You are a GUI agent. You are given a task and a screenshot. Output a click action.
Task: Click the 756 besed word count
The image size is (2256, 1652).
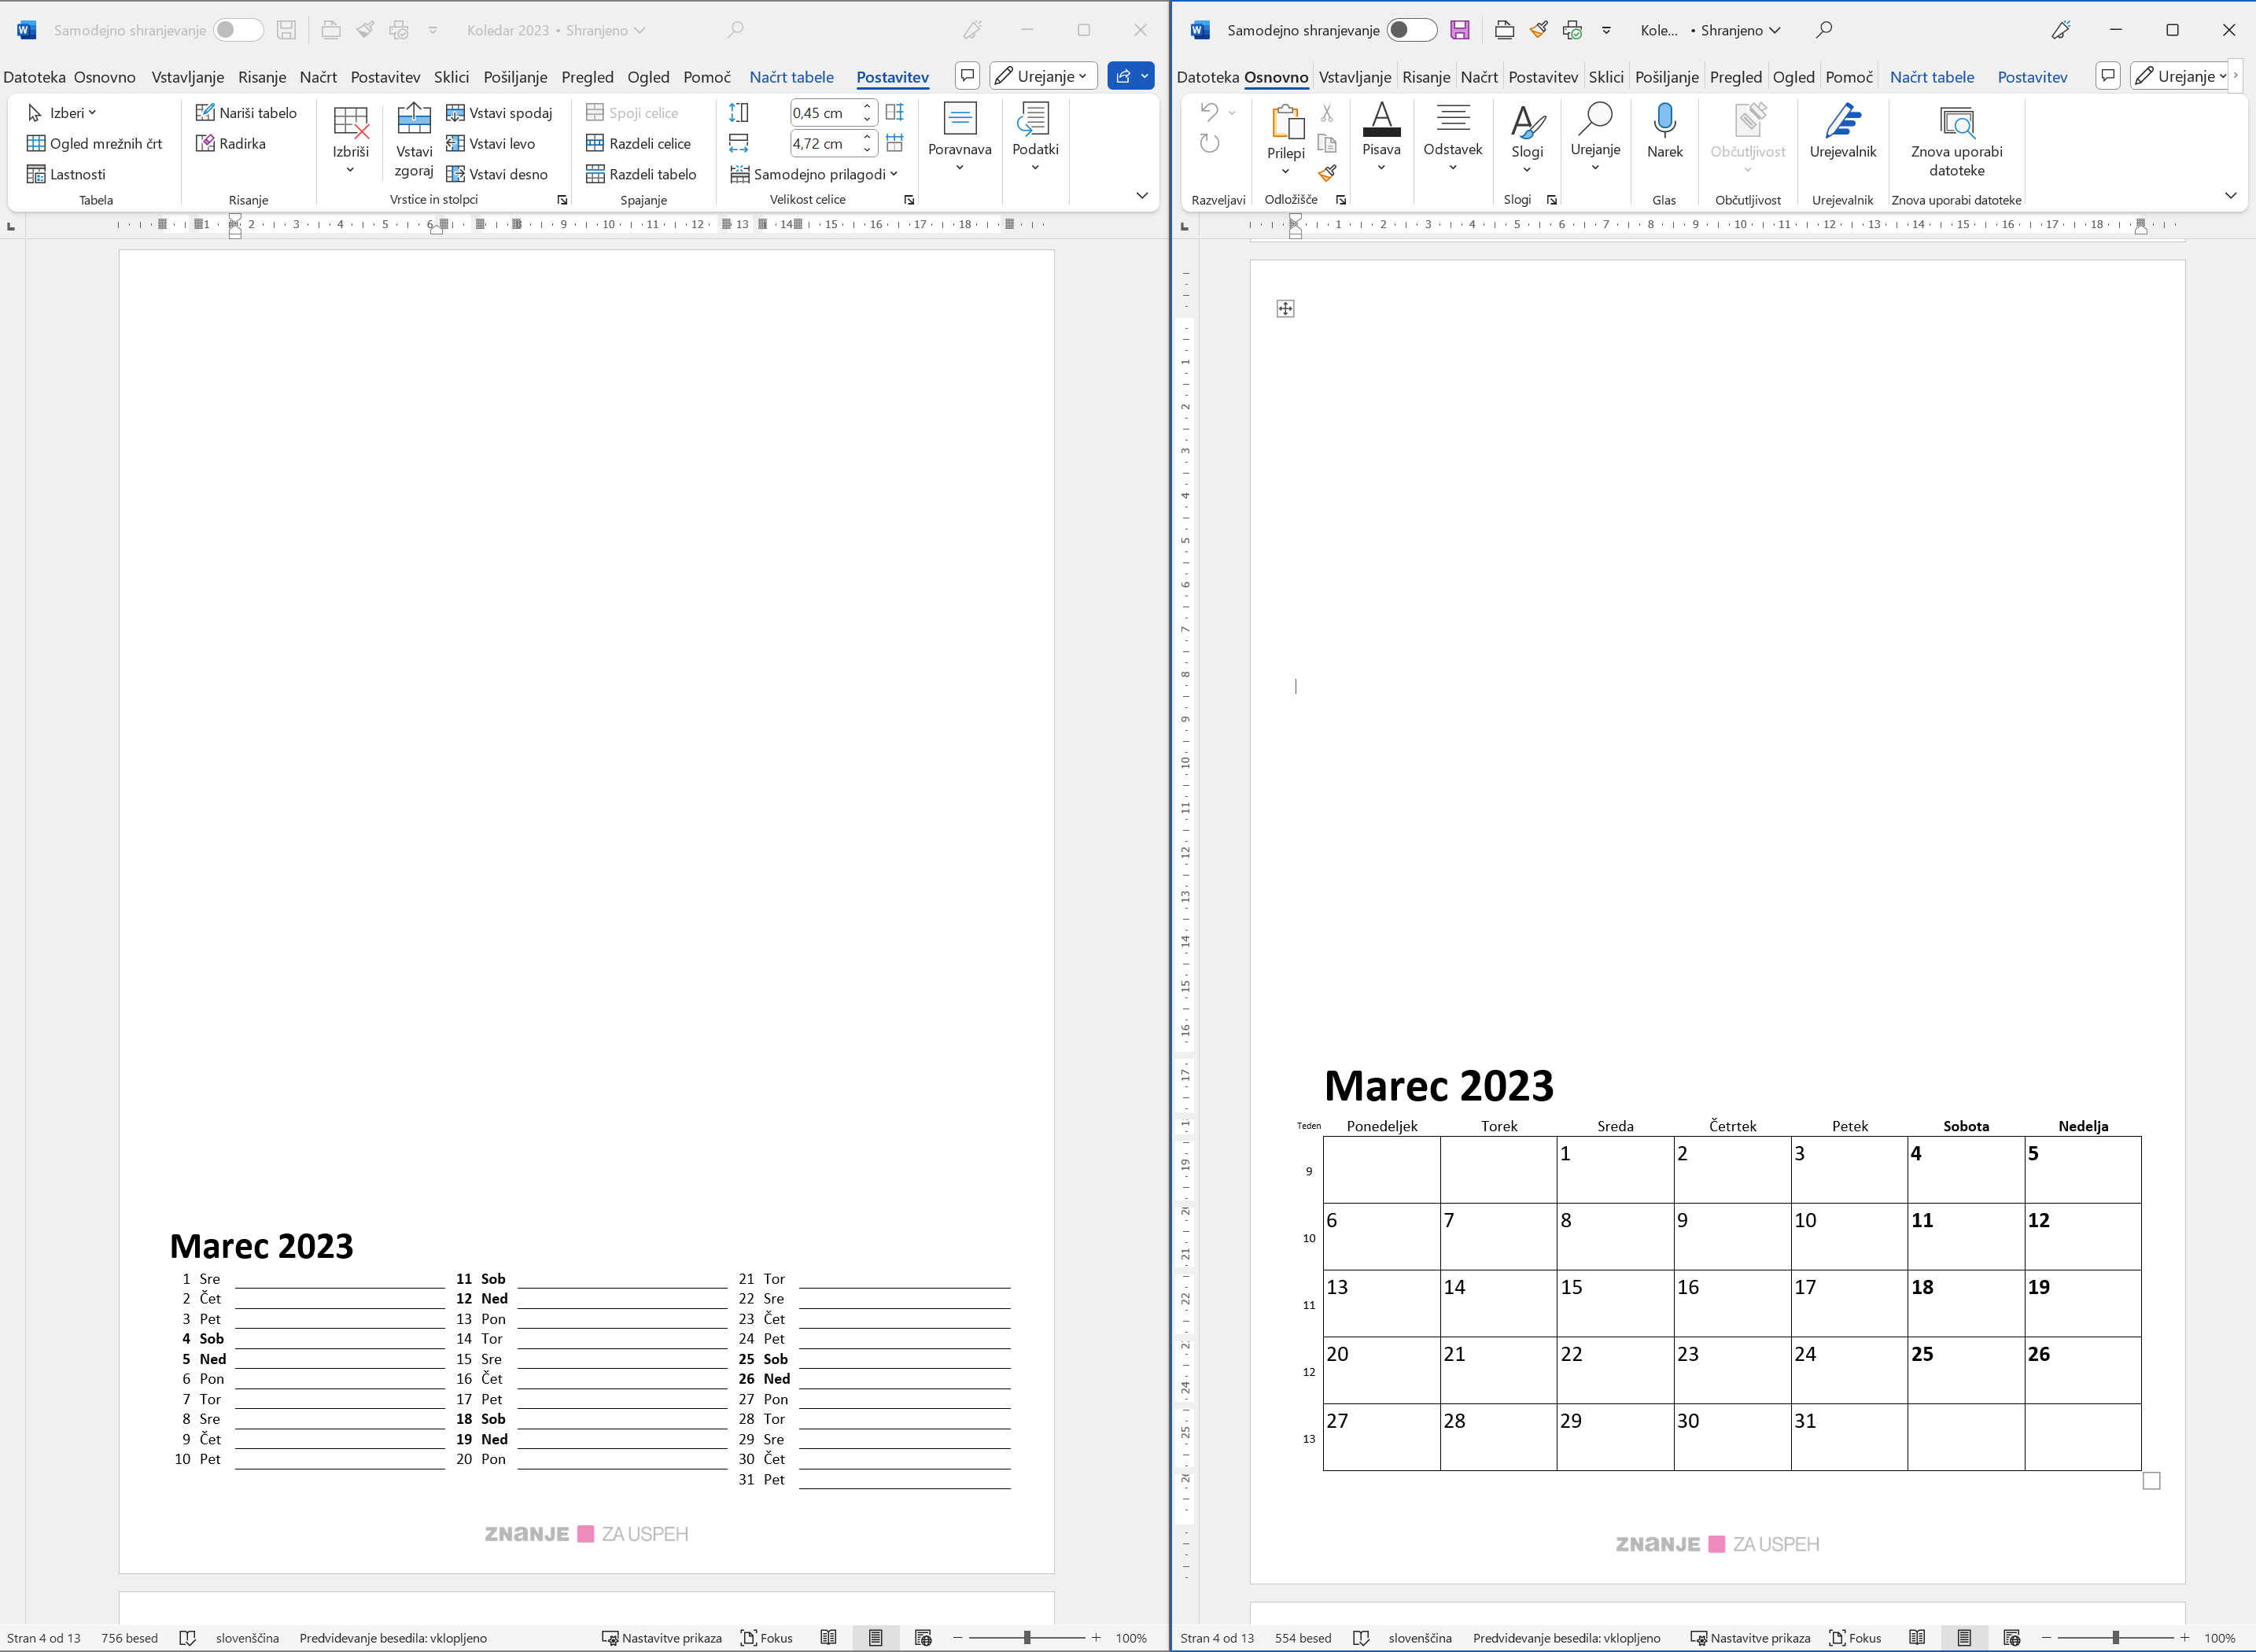click(x=130, y=1638)
